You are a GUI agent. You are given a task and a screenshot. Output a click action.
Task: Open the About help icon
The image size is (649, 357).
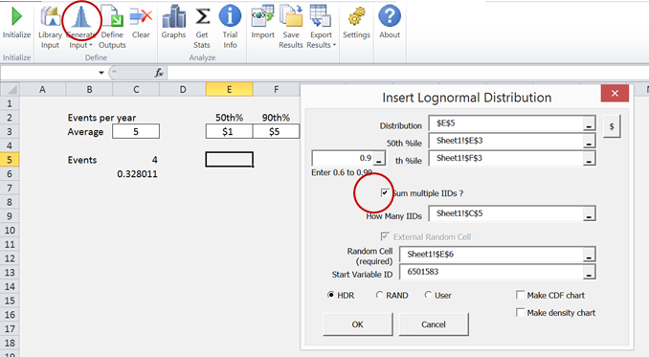tap(390, 21)
